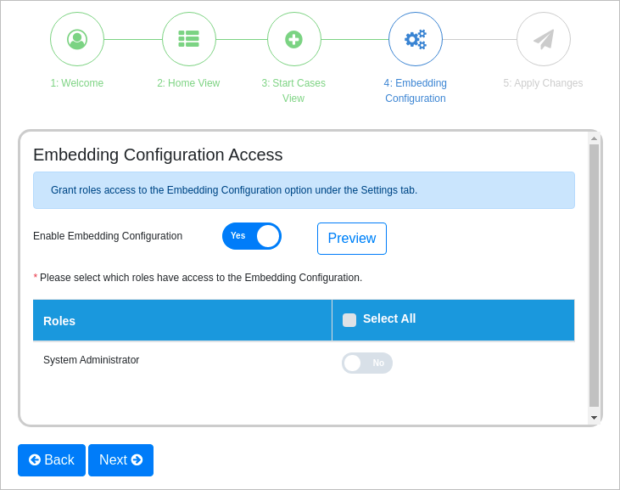Click the Home View list icon

(188, 39)
